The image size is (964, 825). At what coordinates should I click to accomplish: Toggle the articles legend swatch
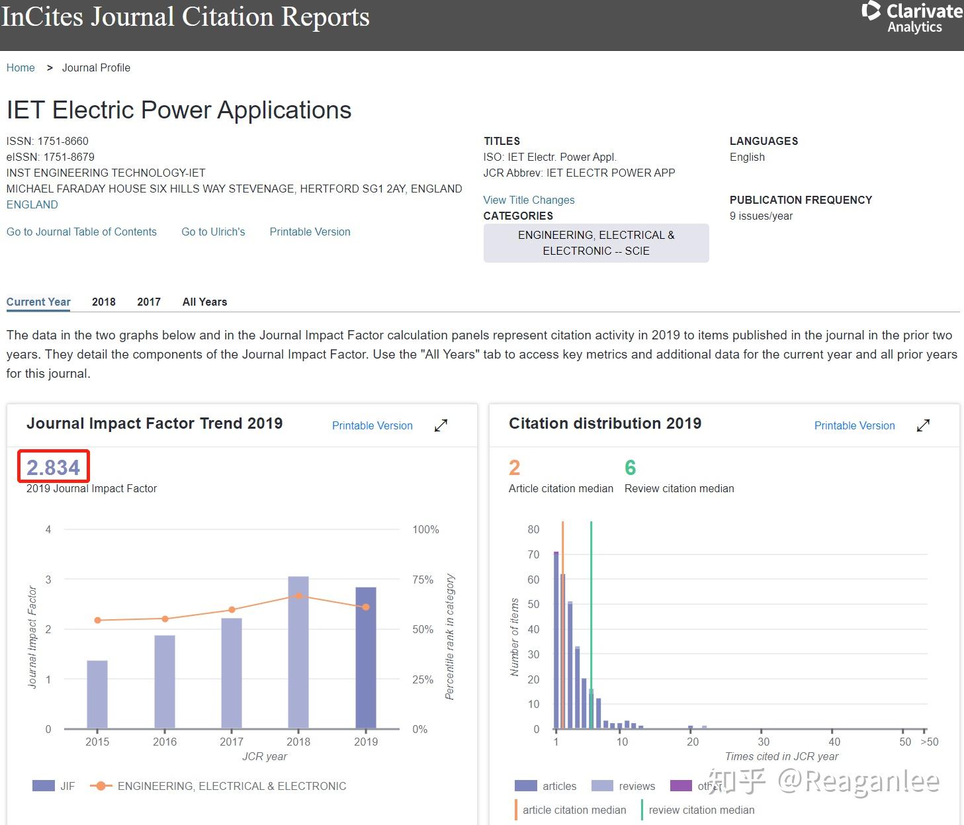point(526,786)
